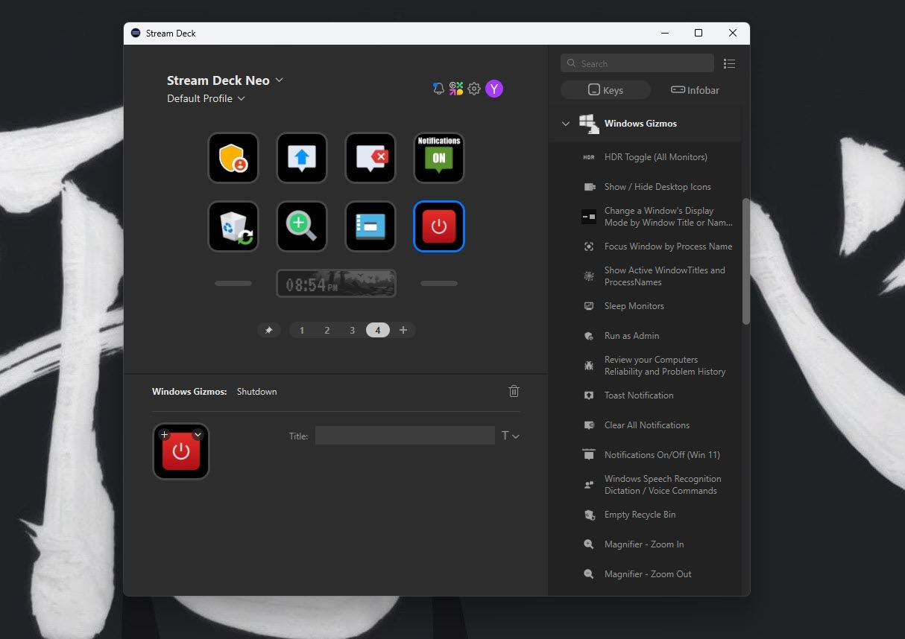
Task: Select the clear notifications key with red X
Action: pos(370,158)
